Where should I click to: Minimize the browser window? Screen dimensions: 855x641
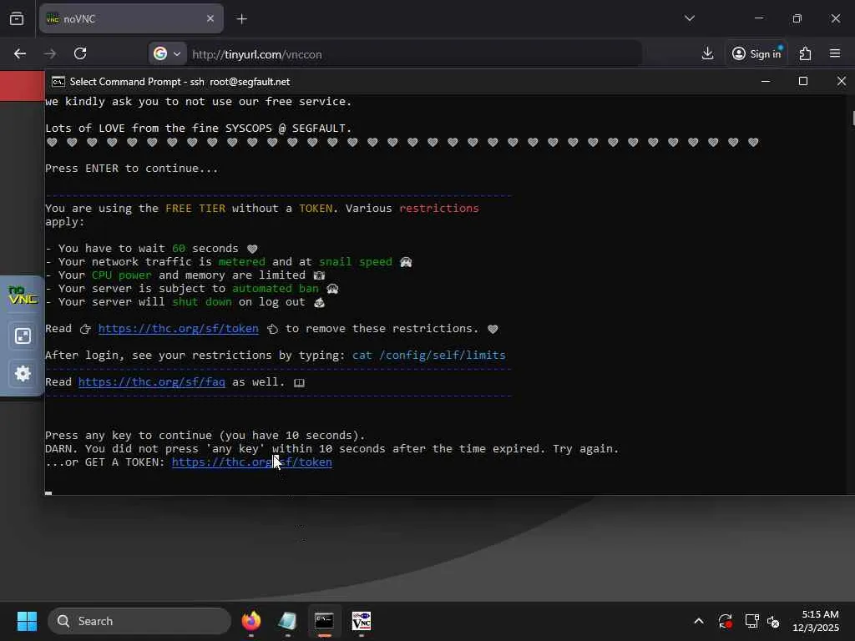[759, 18]
